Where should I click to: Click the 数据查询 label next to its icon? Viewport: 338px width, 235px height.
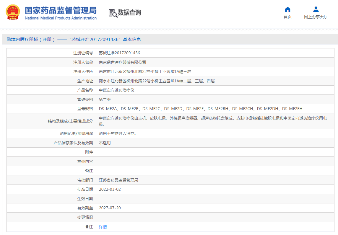pyautogui.click(x=129, y=13)
